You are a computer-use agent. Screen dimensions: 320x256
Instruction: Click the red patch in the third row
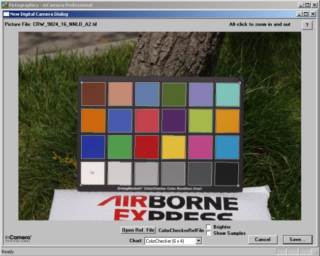pyautogui.click(x=147, y=147)
